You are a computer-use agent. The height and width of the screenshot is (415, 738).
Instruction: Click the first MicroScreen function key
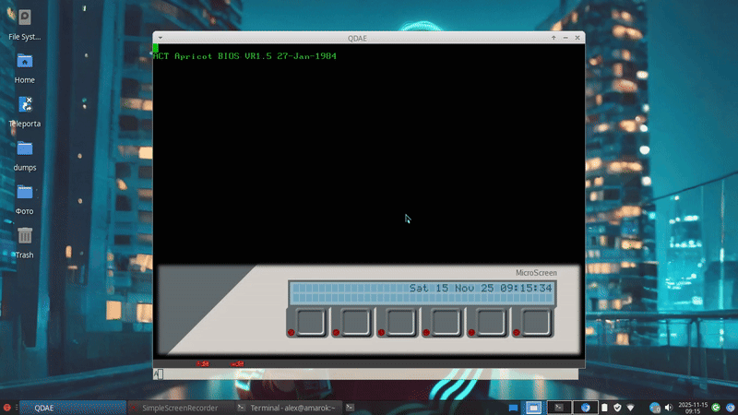pyautogui.click(x=311, y=322)
